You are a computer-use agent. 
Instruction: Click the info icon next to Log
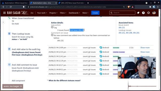pyautogui.click(x=52, y=27)
